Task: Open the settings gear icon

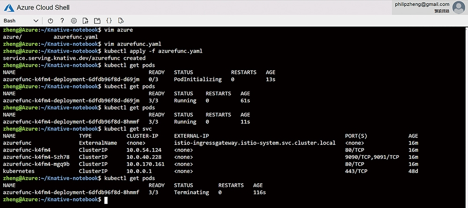Action: 74,21
